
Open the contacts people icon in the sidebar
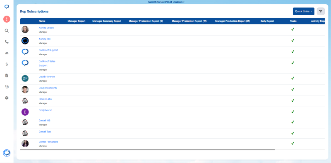(7, 53)
